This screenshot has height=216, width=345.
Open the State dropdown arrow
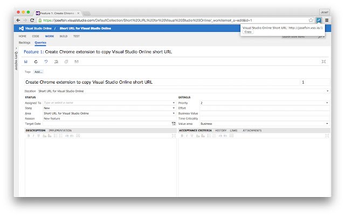coord(174,108)
